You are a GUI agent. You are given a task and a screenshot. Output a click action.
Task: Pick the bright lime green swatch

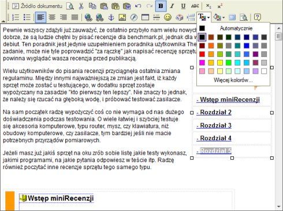coord(229,63)
